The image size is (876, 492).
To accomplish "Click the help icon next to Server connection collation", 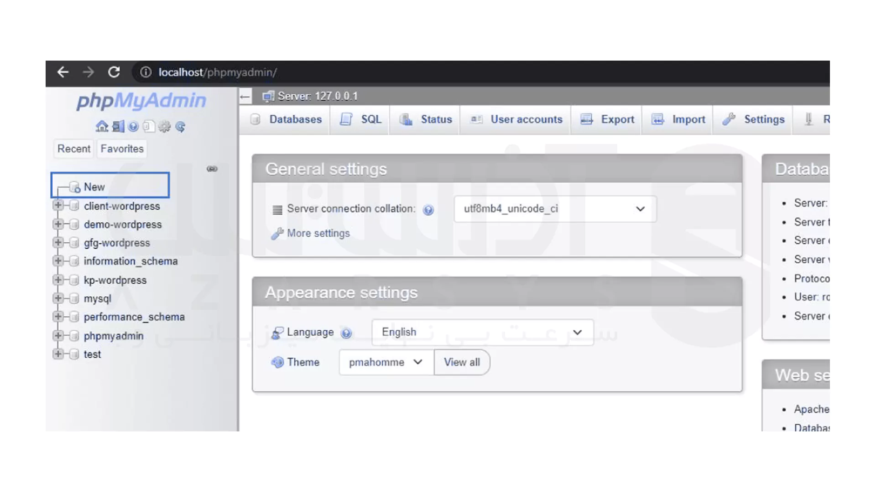I will click(x=428, y=210).
